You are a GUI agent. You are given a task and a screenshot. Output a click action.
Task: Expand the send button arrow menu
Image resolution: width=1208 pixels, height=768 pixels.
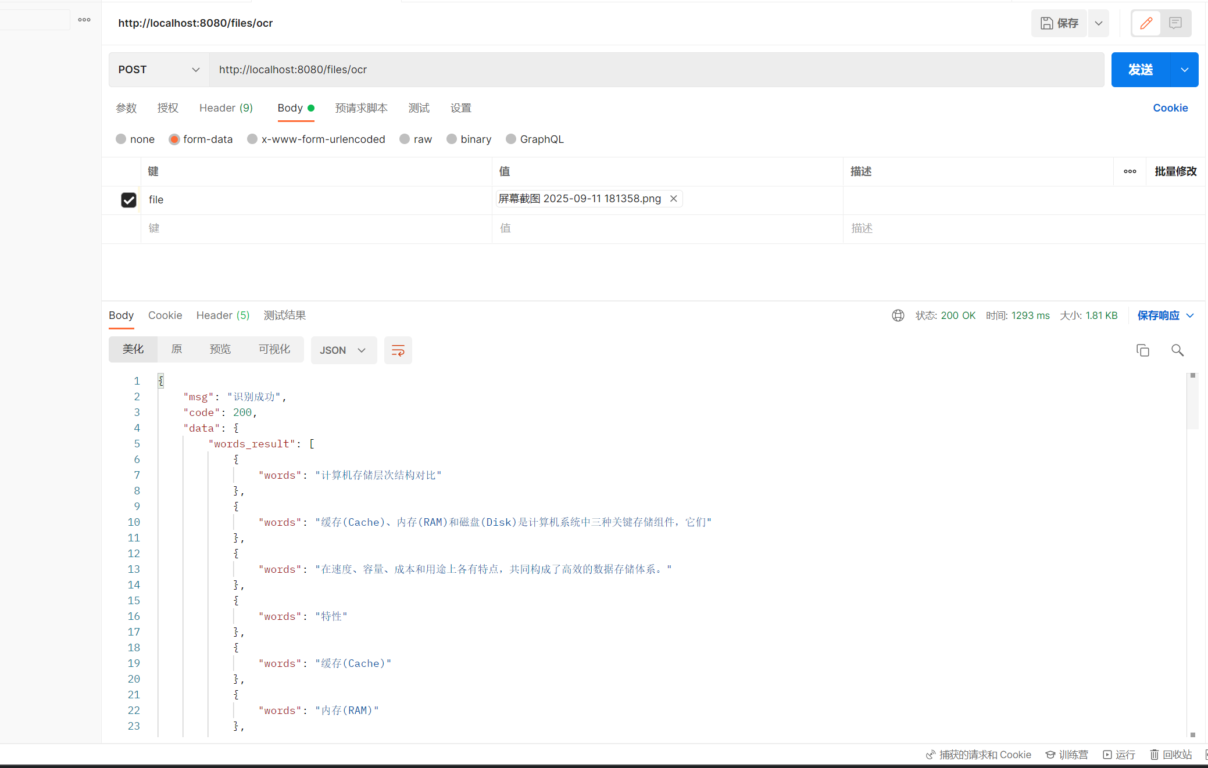(x=1184, y=70)
